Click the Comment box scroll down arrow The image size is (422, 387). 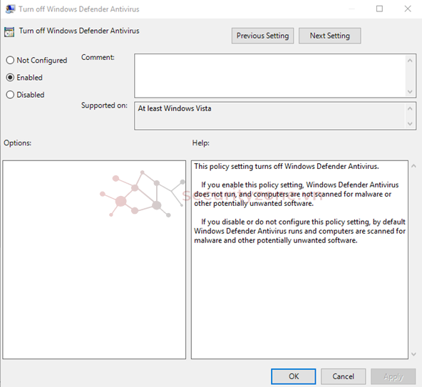410,91
